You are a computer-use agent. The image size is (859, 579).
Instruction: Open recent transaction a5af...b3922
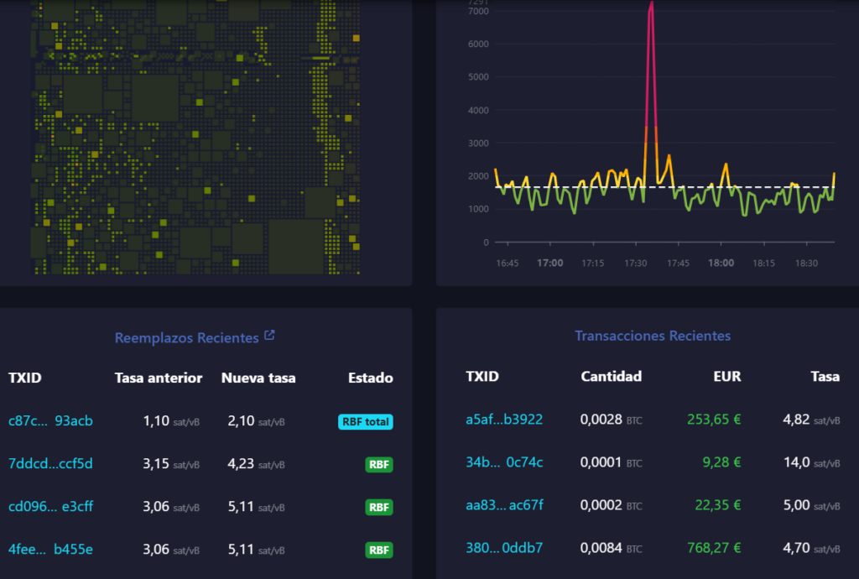pos(504,420)
